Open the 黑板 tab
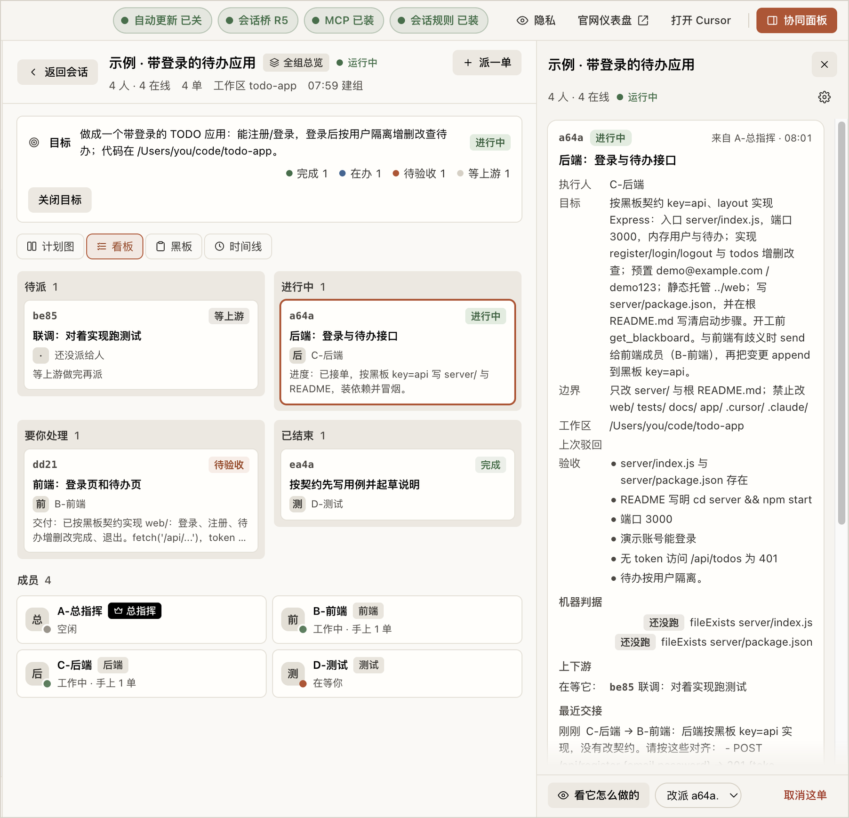The image size is (849, 818). [174, 247]
